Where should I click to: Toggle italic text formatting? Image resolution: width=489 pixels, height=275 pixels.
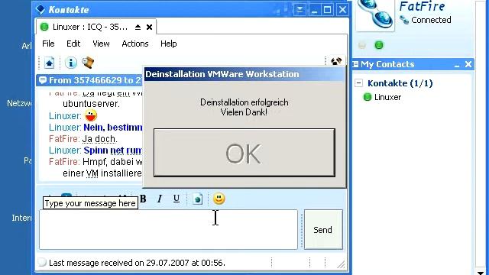click(x=160, y=199)
